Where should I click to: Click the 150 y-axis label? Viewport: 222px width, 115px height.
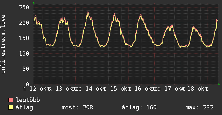tap(24, 38)
